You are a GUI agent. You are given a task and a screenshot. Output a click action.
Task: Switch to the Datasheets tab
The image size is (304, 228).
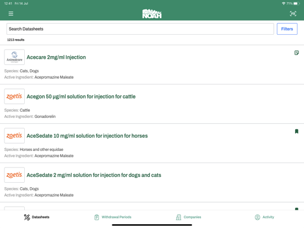37,217
